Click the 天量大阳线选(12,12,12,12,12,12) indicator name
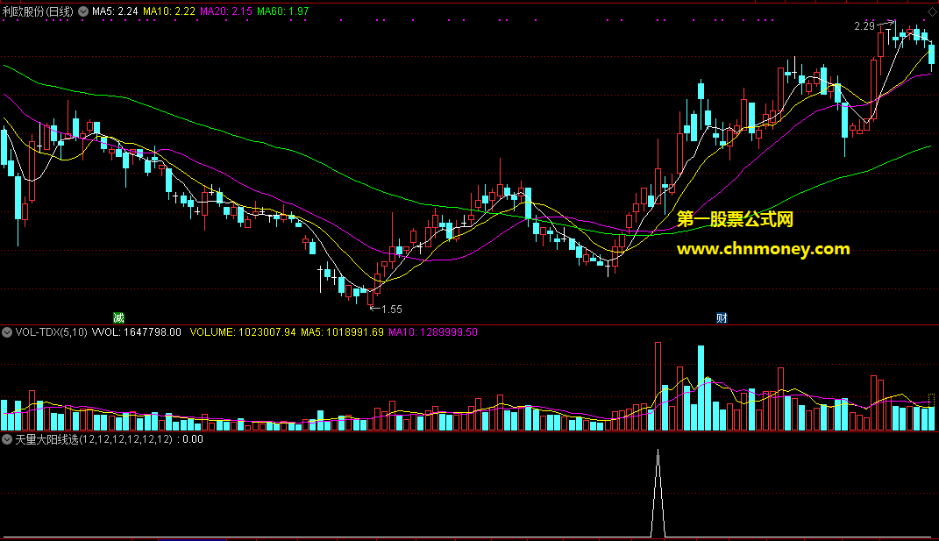 (94, 439)
